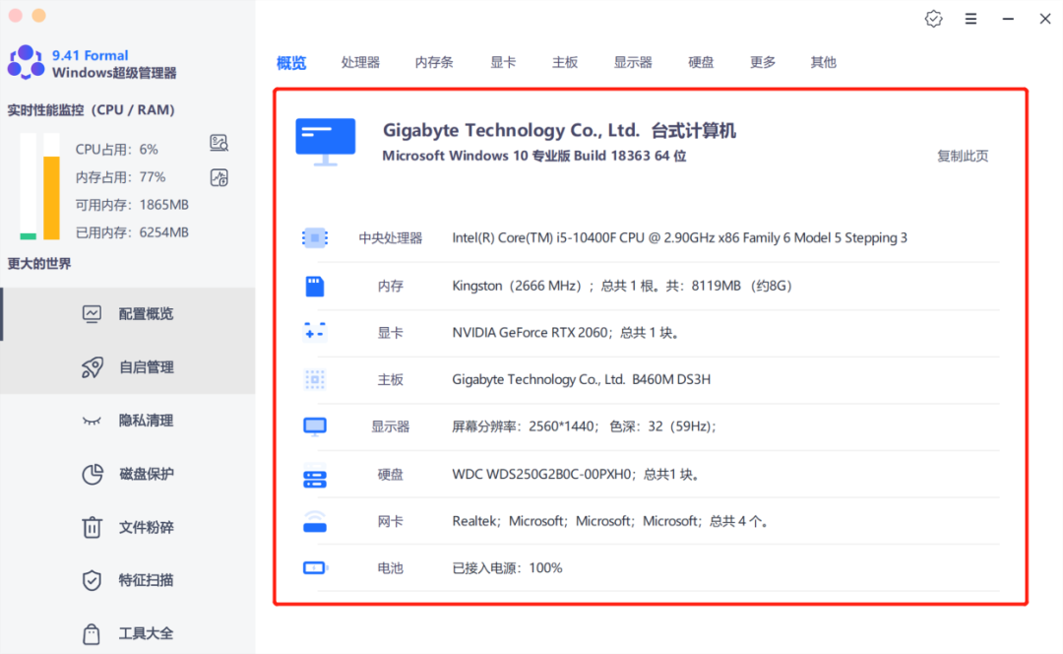Viewport: 1063px width, 654px height.
Task: Switch to the 处理器 tab
Action: click(x=360, y=62)
